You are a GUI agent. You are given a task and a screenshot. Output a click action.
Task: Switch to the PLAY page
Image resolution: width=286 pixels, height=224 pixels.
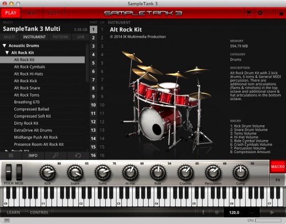pos(11,13)
